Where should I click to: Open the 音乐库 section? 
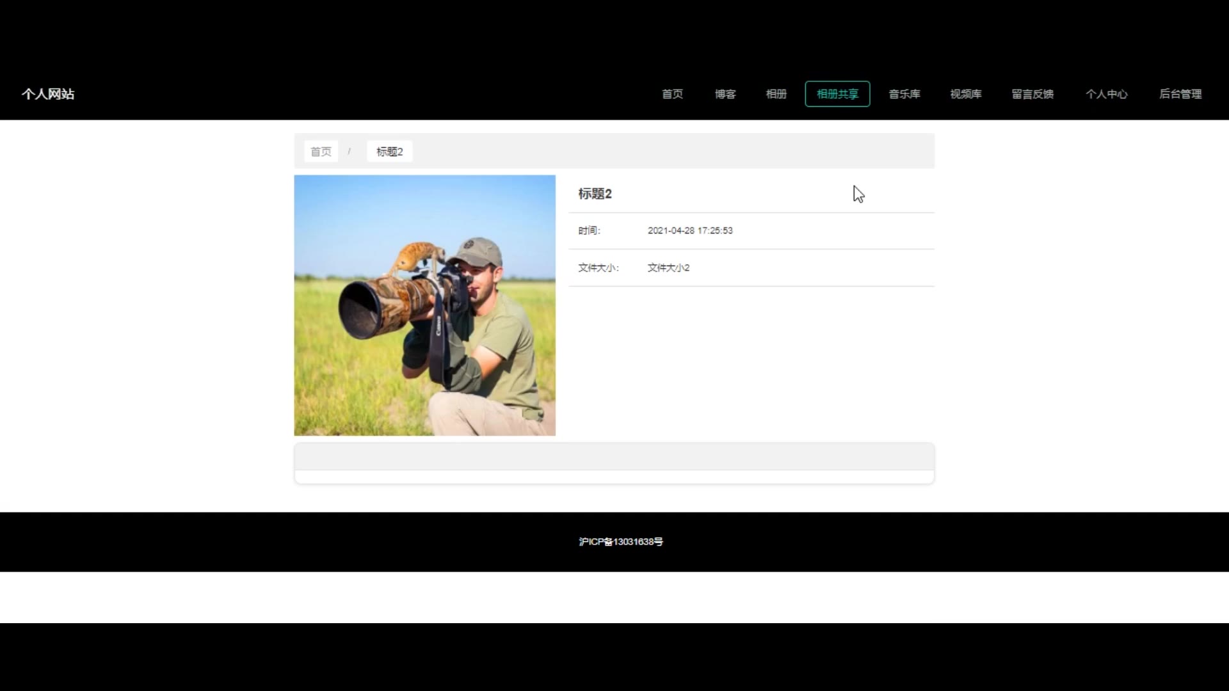coord(904,94)
